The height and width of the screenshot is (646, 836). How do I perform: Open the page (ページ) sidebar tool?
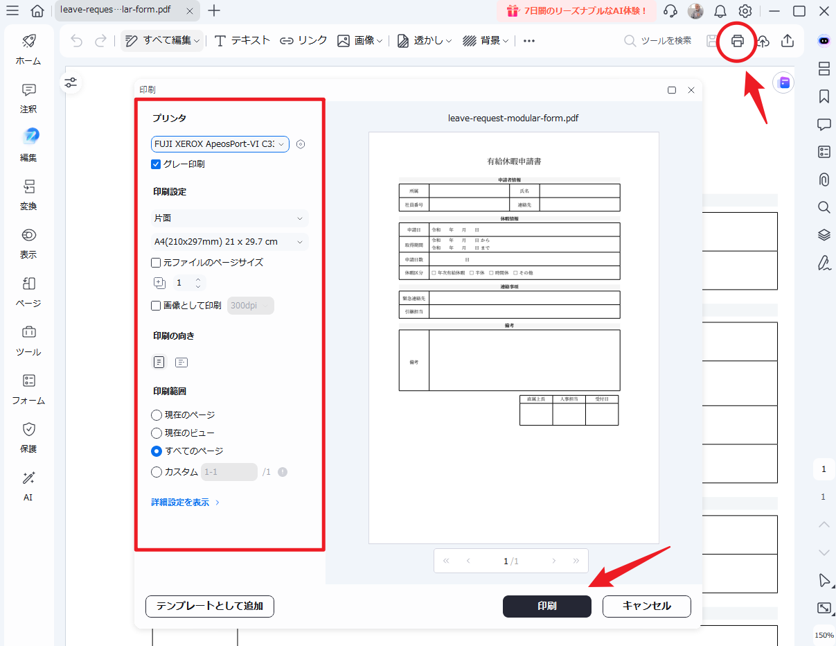pyautogui.click(x=28, y=292)
